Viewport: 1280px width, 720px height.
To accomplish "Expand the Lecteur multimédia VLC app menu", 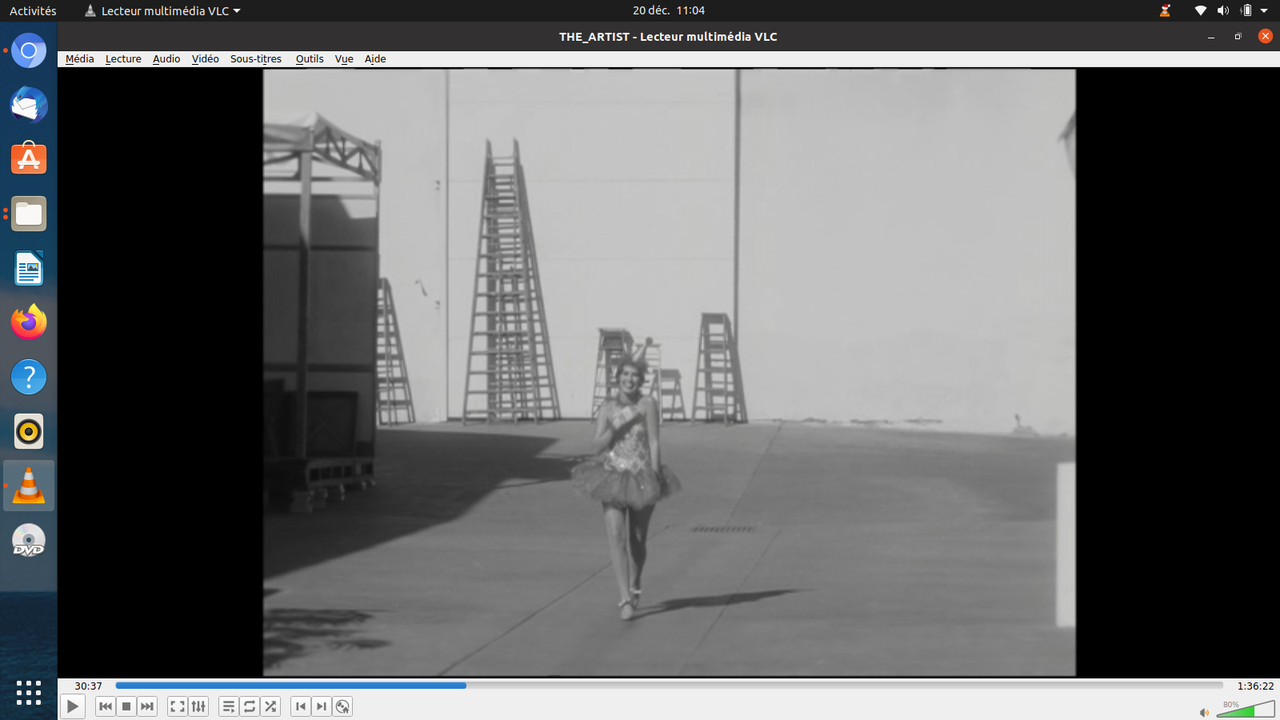I will coord(163,11).
